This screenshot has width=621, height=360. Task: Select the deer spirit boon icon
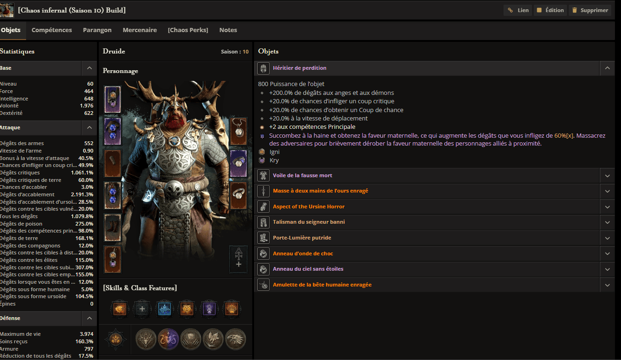[146, 339]
